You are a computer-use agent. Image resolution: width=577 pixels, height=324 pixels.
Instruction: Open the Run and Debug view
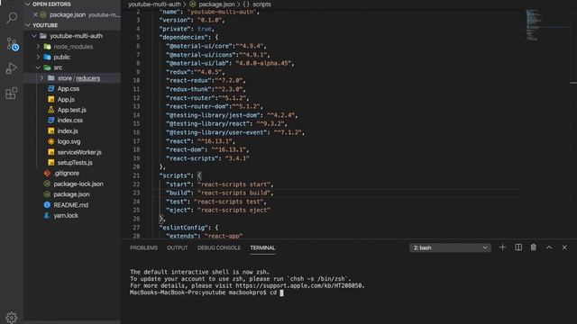point(12,68)
